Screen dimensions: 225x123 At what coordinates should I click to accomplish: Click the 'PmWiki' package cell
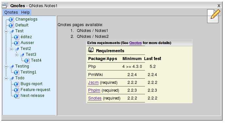[95, 75]
